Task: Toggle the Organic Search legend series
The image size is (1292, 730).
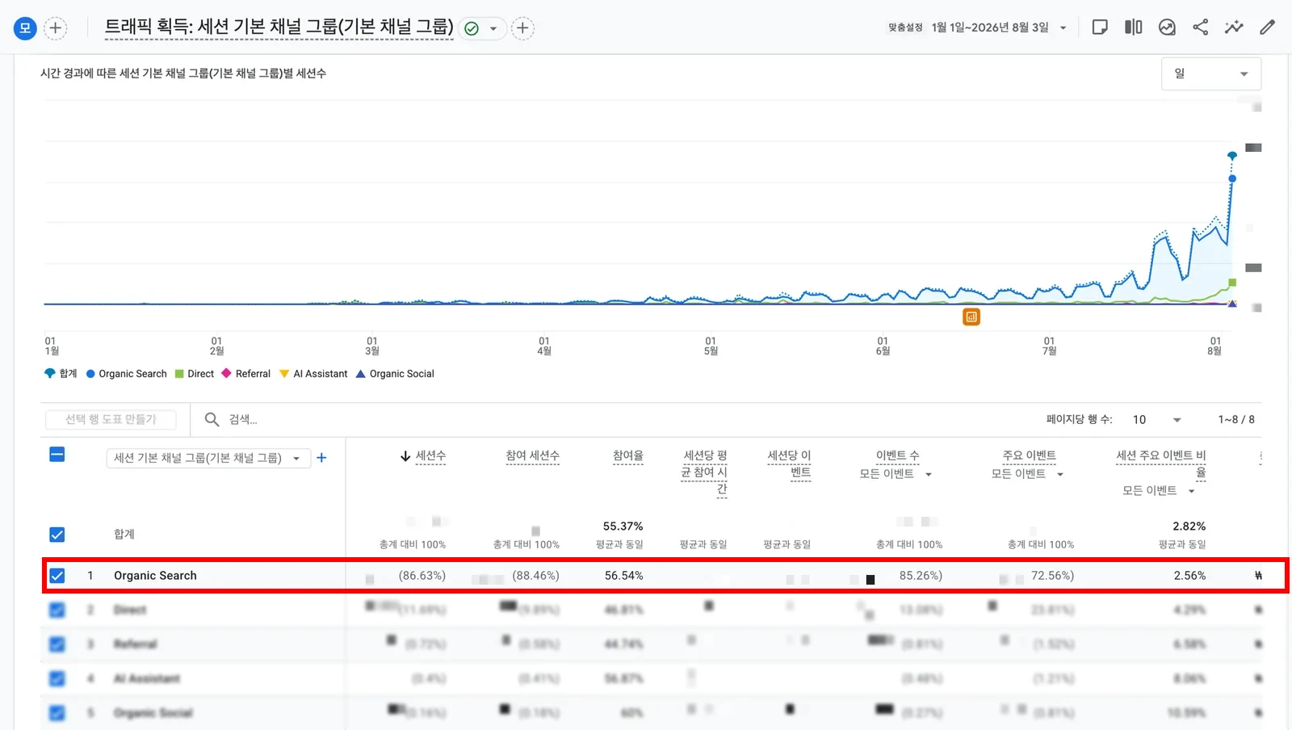Action: click(x=127, y=374)
